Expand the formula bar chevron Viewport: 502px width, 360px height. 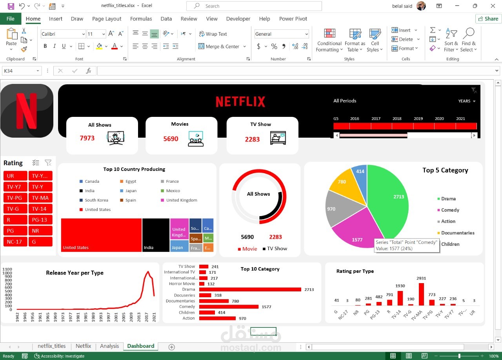tap(497, 71)
